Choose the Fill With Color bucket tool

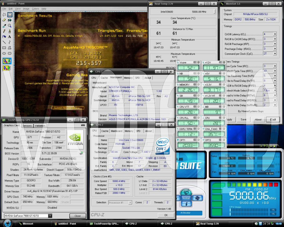point(10,20)
